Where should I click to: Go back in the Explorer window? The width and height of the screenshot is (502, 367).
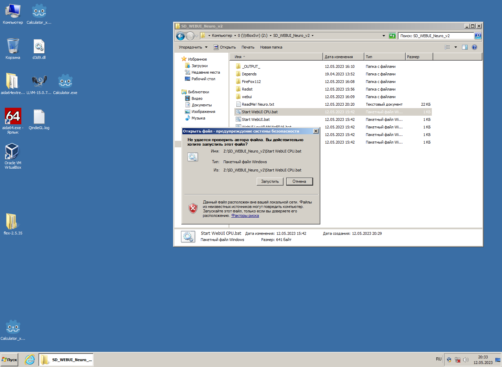(x=180, y=36)
